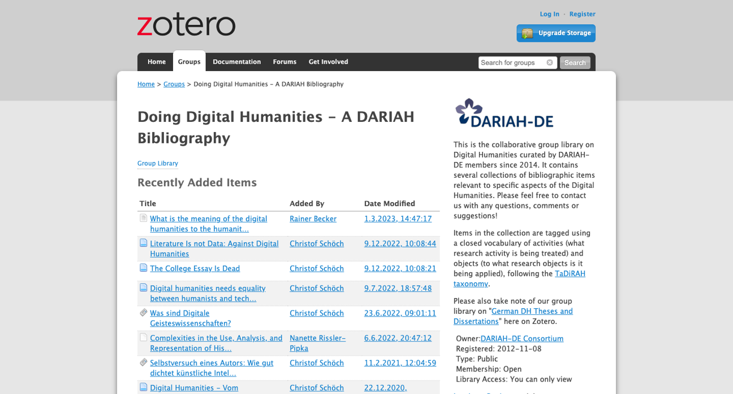The image size is (733, 394).
Task: Clear the group search field with the x icon
Action: click(549, 63)
